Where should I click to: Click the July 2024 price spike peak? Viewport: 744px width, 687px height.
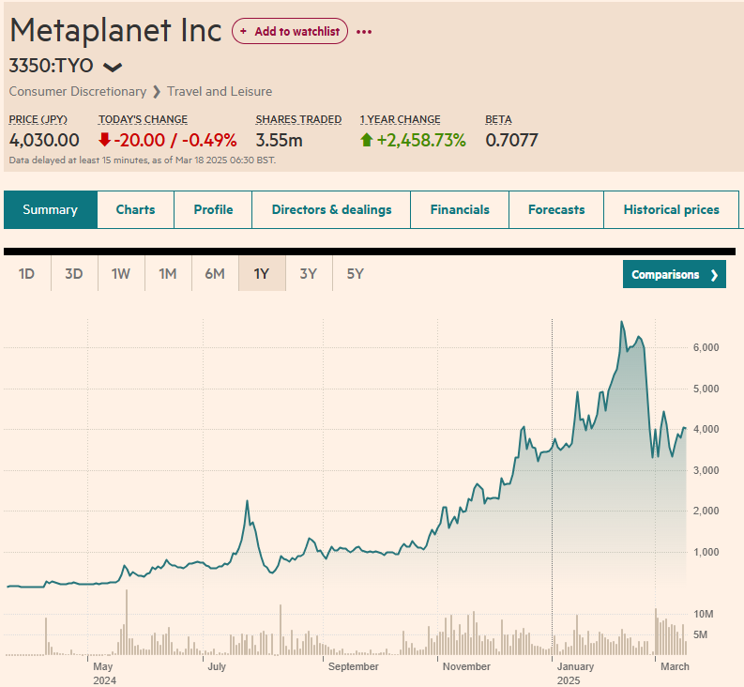point(247,502)
